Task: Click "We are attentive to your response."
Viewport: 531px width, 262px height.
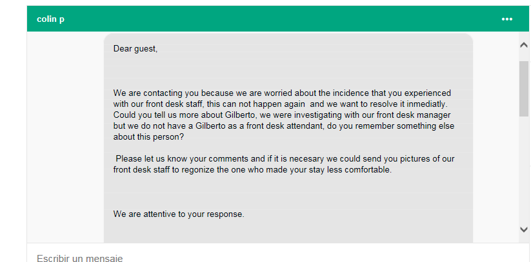Action: pos(179,214)
